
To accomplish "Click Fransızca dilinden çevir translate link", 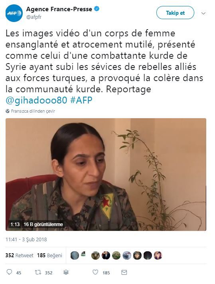I will (33, 111).
